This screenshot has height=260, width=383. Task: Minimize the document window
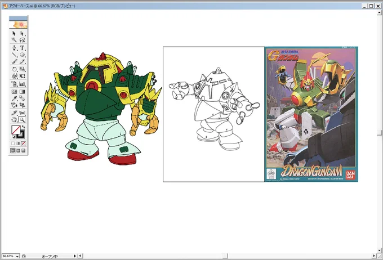[364, 6]
